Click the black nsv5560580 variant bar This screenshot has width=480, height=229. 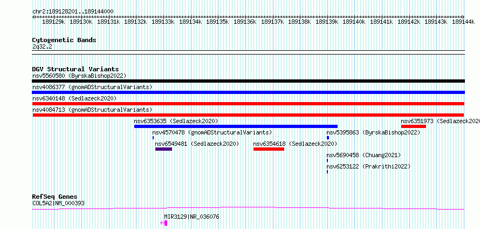[248, 81]
